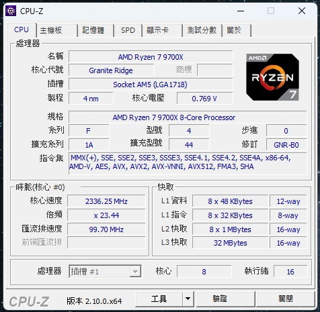The height and width of the screenshot is (312, 320).
Task: Click the 修訂 value GNR-B0
Action: pos(286,145)
